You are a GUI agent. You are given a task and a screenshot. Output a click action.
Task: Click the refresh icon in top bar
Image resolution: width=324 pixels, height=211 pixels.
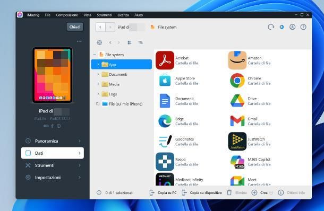tap(271, 27)
